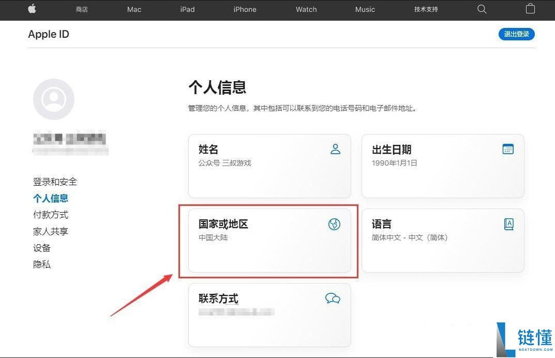Click the globe icon on the 国家或地区 card
Image resolution: width=555 pixels, height=358 pixels.
pos(335,224)
